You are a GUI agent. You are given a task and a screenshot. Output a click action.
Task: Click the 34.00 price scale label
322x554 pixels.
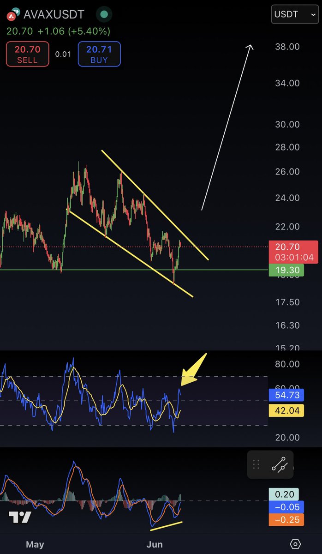pyautogui.click(x=287, y=83)
